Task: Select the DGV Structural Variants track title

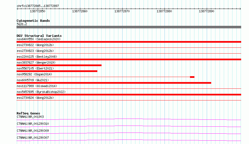Action: 39,36
